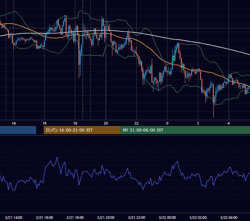Click the 16 hour axis label

[44, 123]
